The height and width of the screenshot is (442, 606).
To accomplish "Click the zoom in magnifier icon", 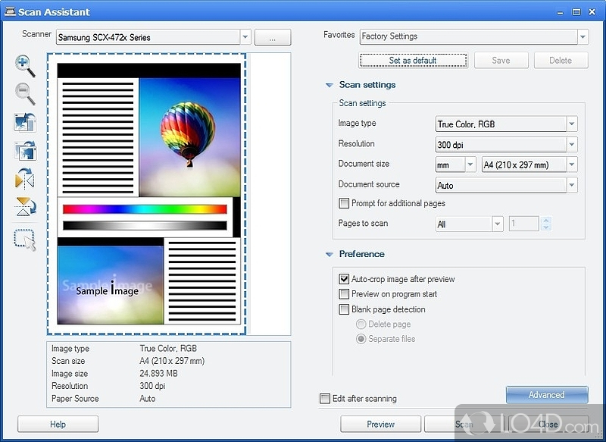I will [25, 65].
